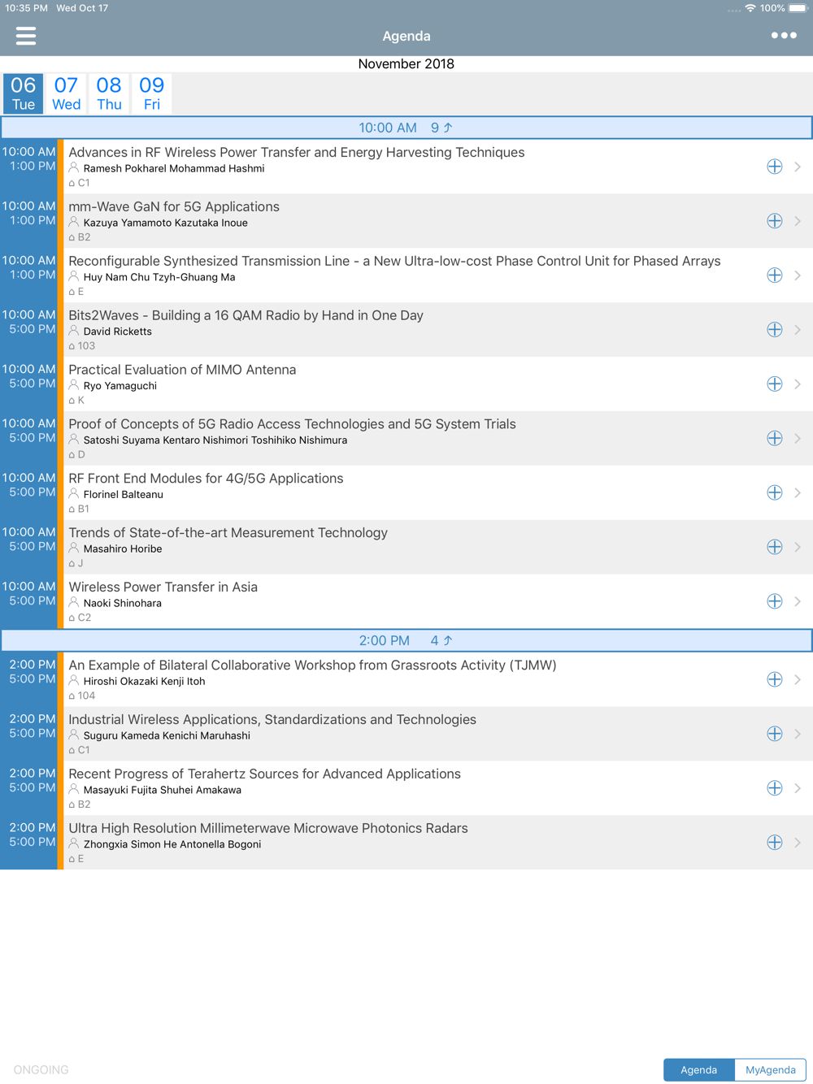
Task: Click the November 2018 month label
Action: 406,63
